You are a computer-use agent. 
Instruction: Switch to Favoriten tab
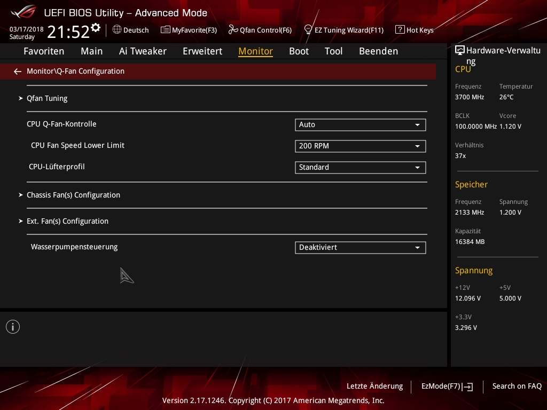click(x=44, y=51)
